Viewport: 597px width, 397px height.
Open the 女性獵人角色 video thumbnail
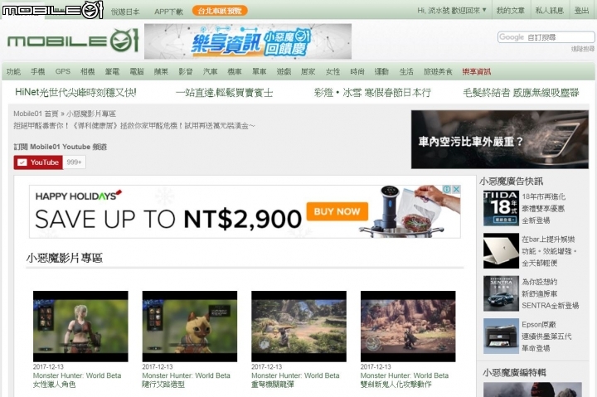click(80, 327)
